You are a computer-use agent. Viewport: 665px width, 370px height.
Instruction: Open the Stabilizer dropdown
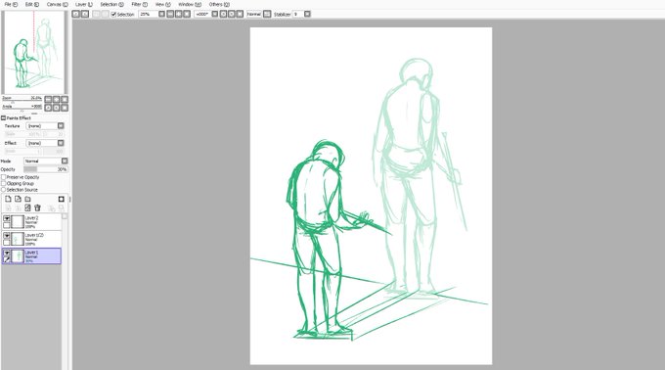[x=307, y=14]
